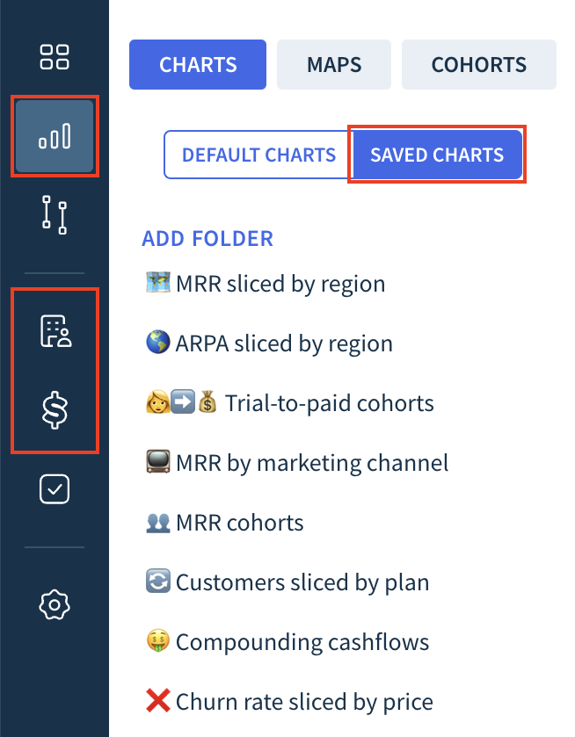Click the world map emoji icon
The image size is (575, 737).
(x=158, y=283)
